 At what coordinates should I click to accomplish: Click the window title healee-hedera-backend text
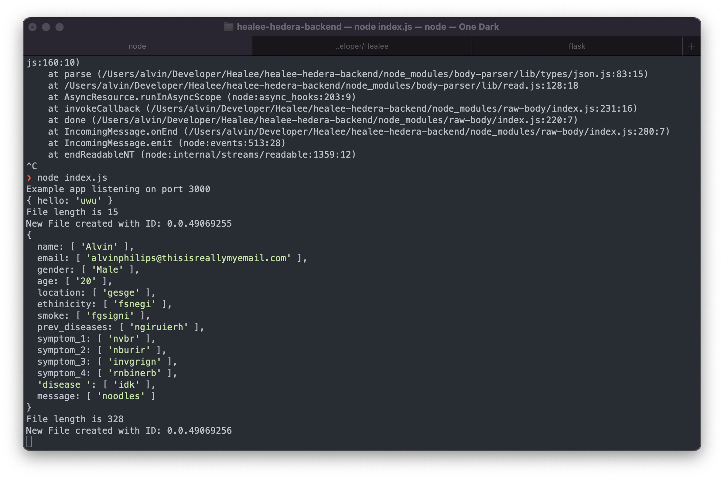click(289, 27)
